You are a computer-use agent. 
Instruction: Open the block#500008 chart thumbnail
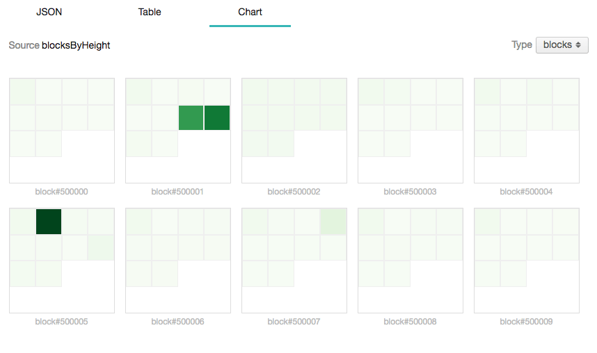click(411, 261)
